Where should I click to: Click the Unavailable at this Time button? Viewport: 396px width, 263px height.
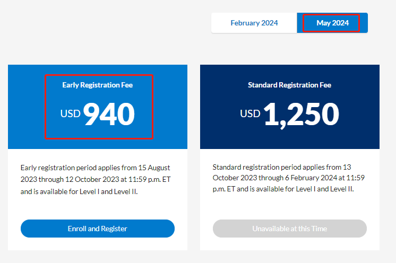tap(290, 229)
